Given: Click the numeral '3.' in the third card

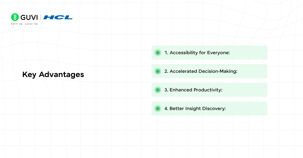Looking at the screenshot, I should point(166,90).
